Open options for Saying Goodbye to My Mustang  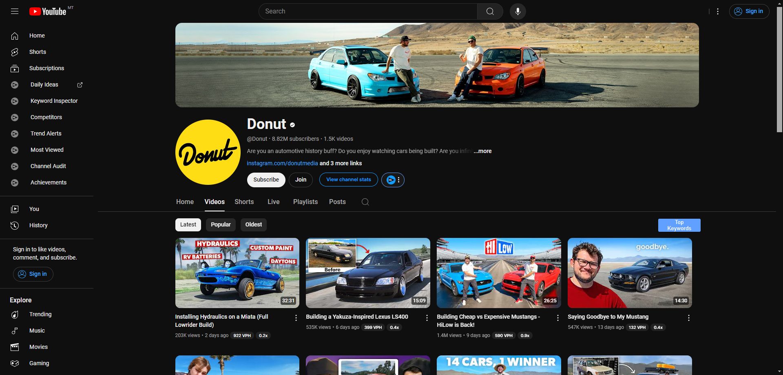click(x=689, y=318)
